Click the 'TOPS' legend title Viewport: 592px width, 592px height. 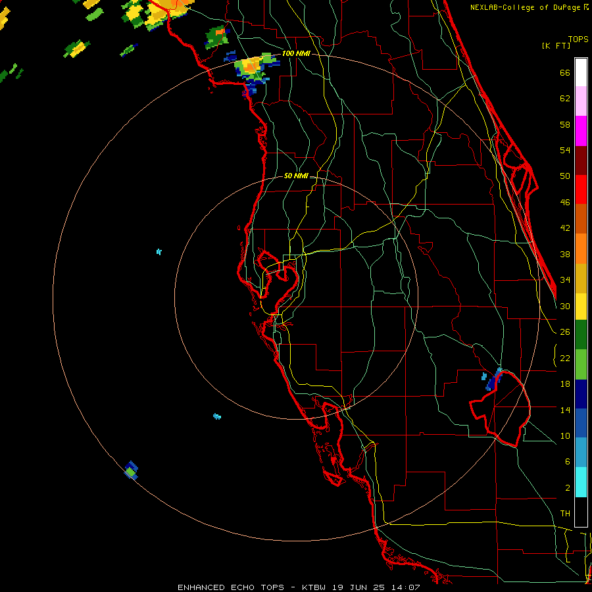pyautogui.click(x=578, y=39)
